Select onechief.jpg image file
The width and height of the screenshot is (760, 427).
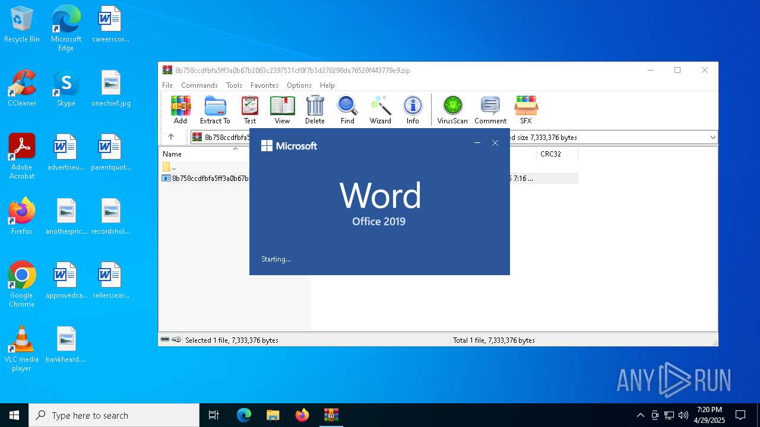[x=110, y=89]
